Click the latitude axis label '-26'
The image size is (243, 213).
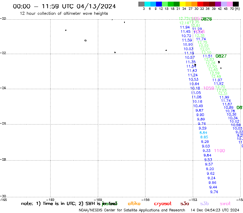click(3, 124)
